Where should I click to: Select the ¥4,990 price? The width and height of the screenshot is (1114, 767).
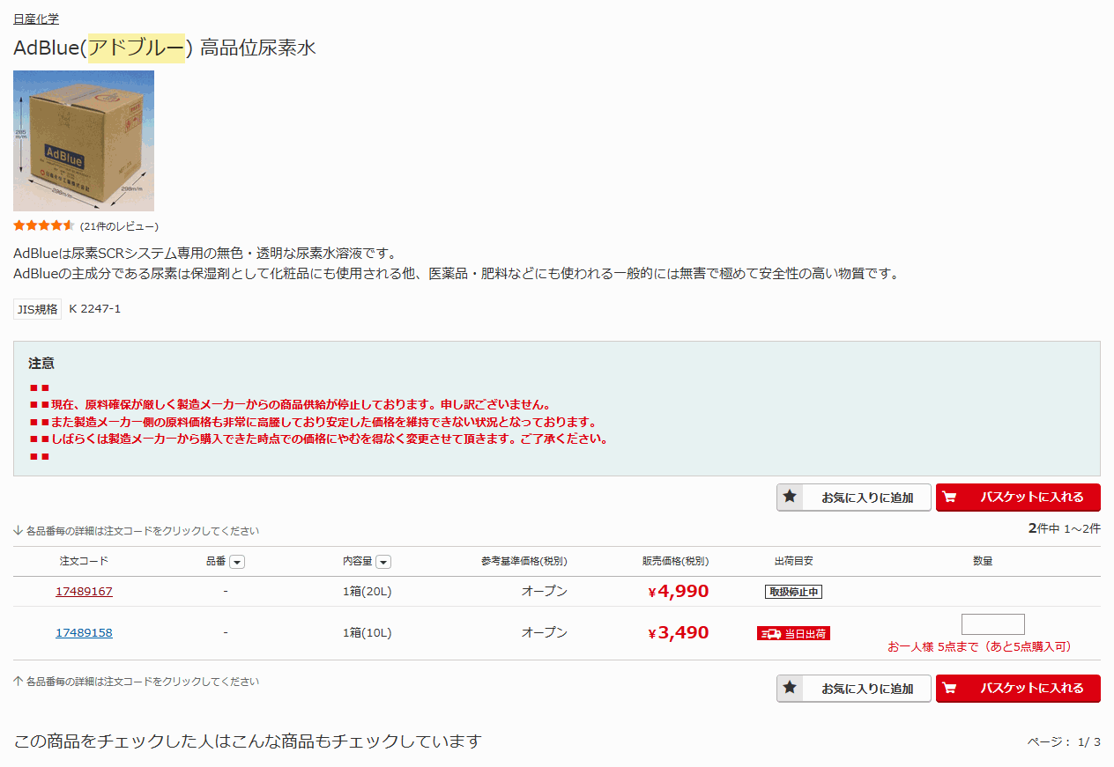click(679, 591)
